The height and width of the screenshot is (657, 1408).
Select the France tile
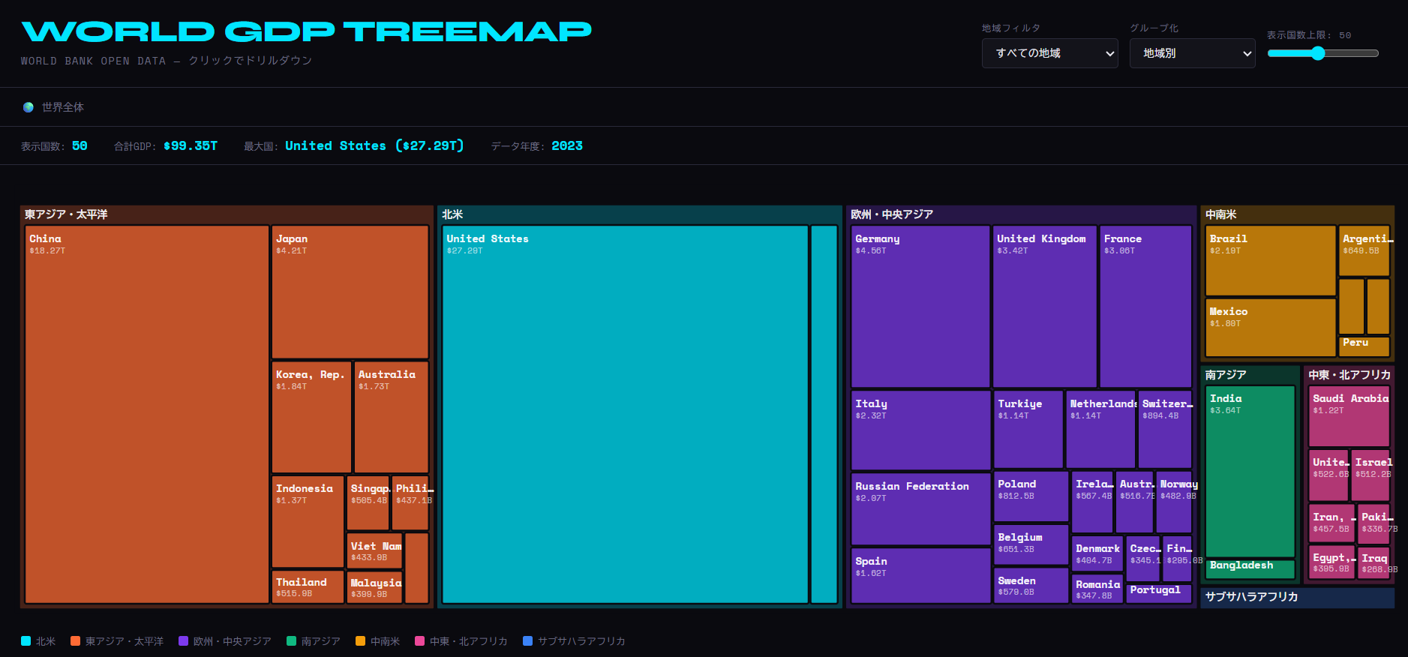coord(1145,307)
